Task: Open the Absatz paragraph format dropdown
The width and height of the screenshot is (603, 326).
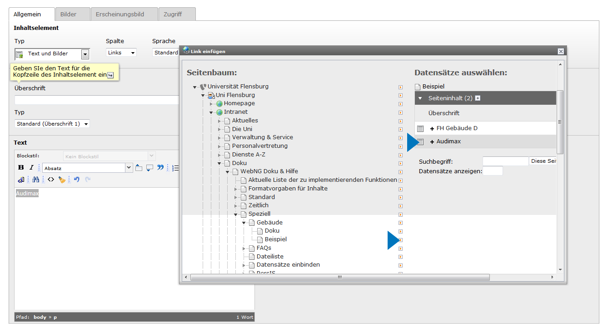Action: pos(129,168)
